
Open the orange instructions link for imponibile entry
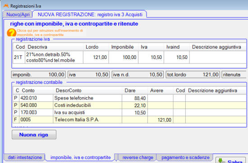click(50, 32)
